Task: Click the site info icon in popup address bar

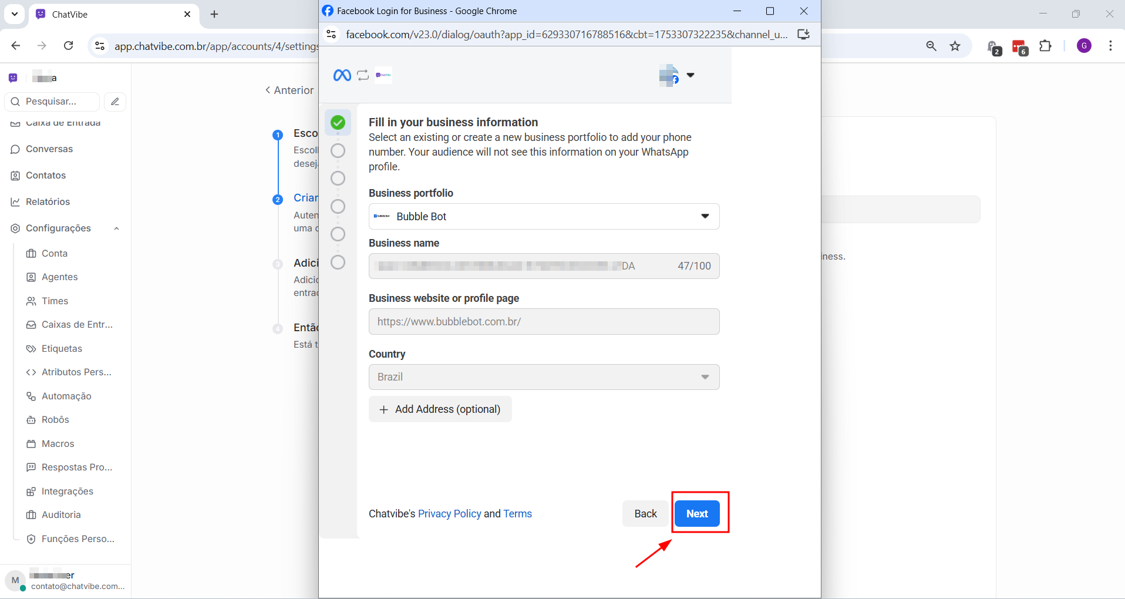Action: (x=332, y=35)
